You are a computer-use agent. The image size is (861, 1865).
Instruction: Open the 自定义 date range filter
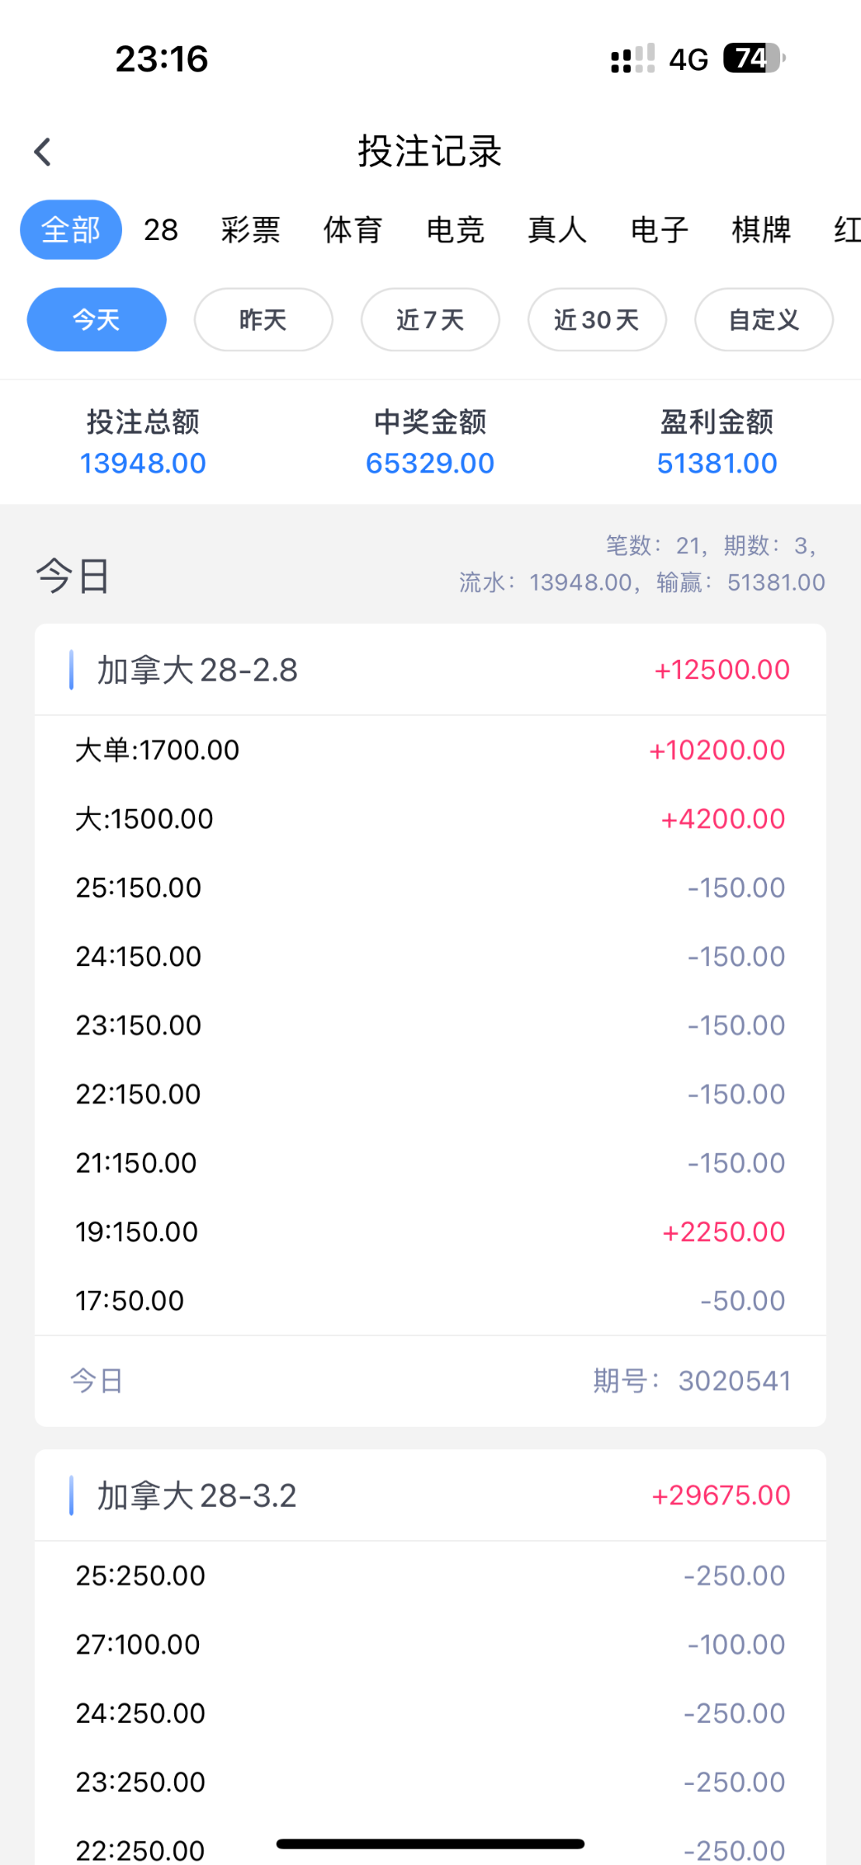point(764,319)
